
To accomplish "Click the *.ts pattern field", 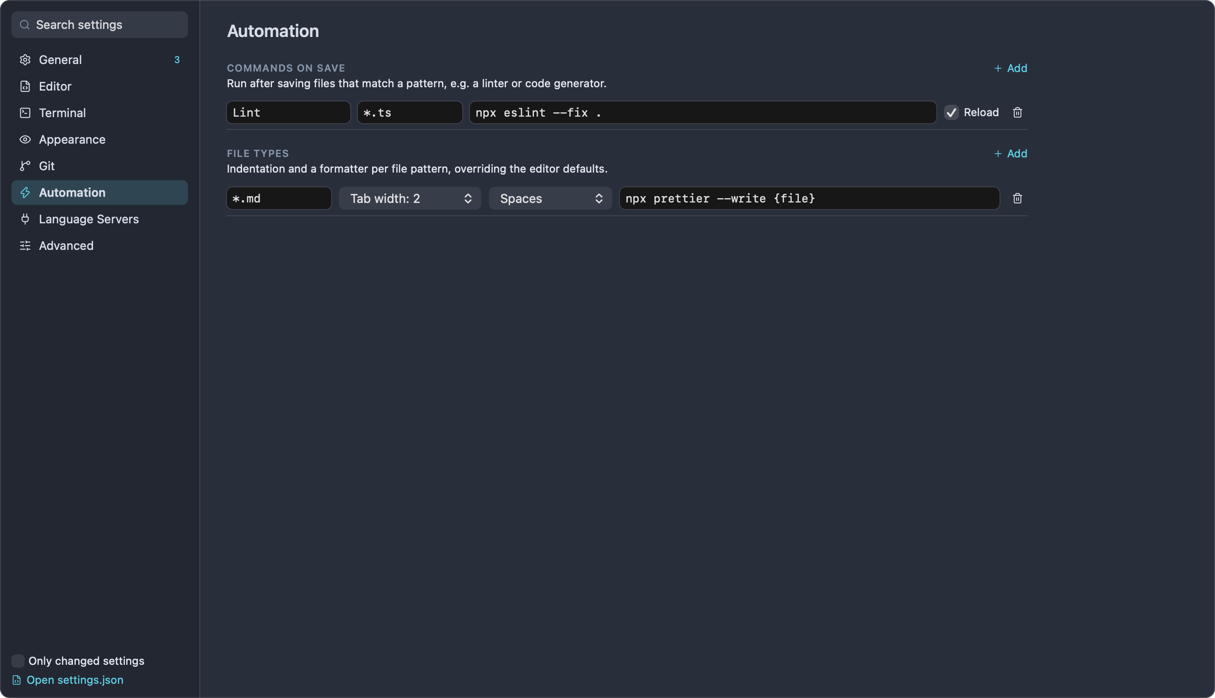I will [x=410, y=112].
